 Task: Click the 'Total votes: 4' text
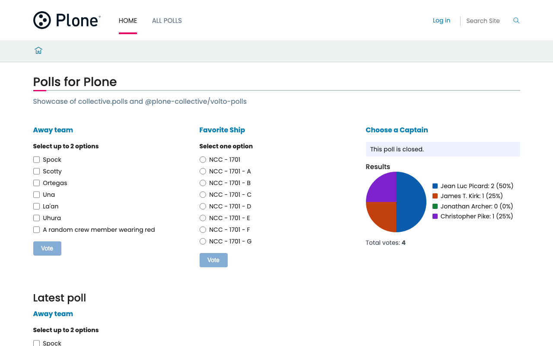(x=386, y=243)
